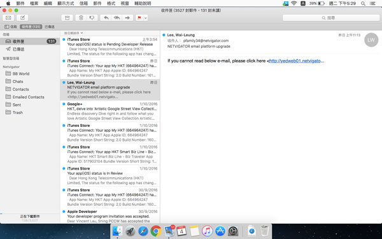Open Mail app icon in Dock
The height and width of the screenshot is (239, 382).
click(x=169, y=231)
